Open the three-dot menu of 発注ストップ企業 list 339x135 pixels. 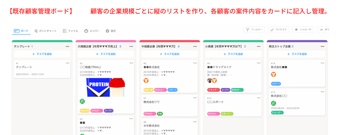click(322, 47)
